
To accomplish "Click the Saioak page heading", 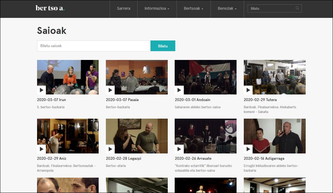I will click(52, 30).
